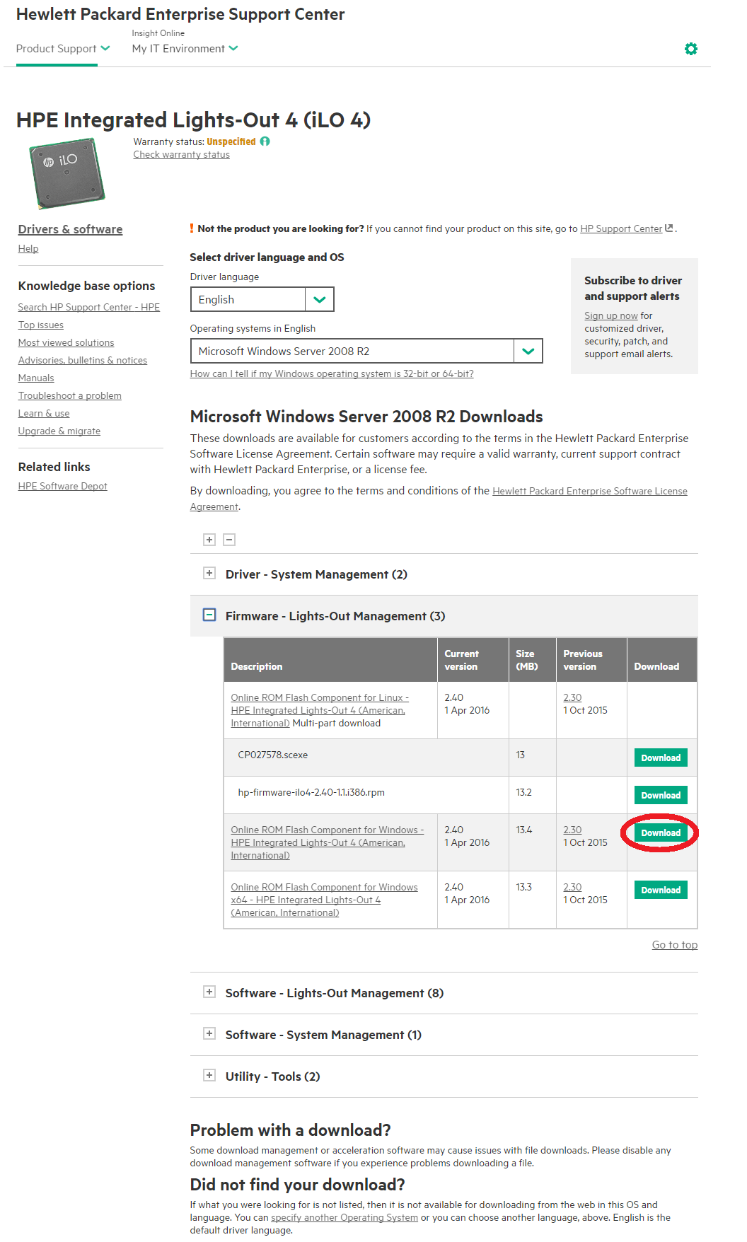Follow the HP Support Center link
The height and width of the screenshot is (1242, 747).
(x=621, y=228)
